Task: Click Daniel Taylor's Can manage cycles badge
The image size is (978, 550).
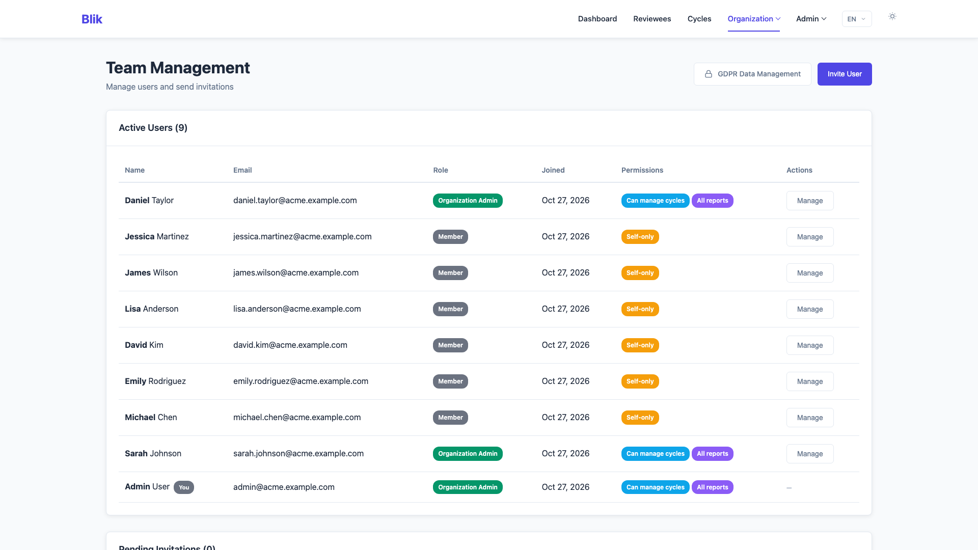Action: (x=655, y=201)
